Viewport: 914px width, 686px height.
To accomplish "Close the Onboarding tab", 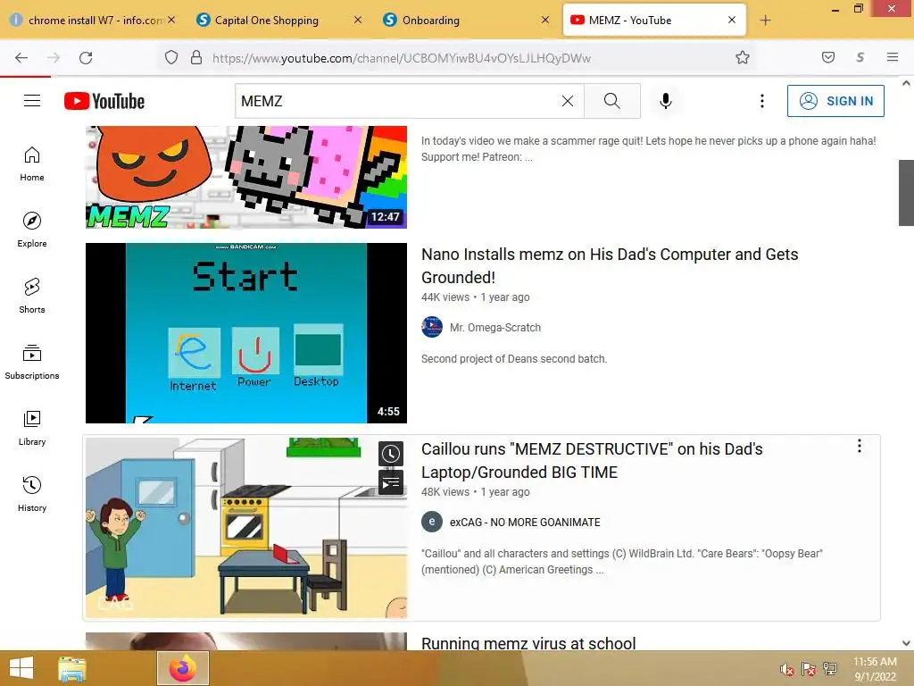I will point(545,20).
